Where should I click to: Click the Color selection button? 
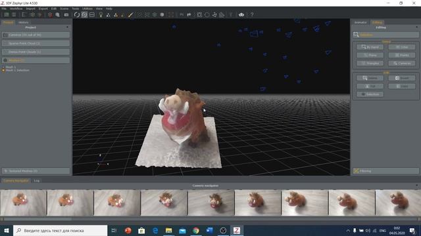[x=402, y=47]
